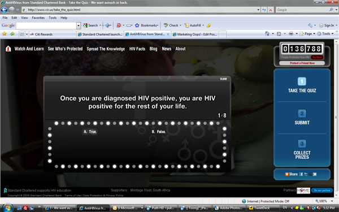Click the Windows Start orb
The height and width of the screenshot is (212, 339).
coord(8,208)
